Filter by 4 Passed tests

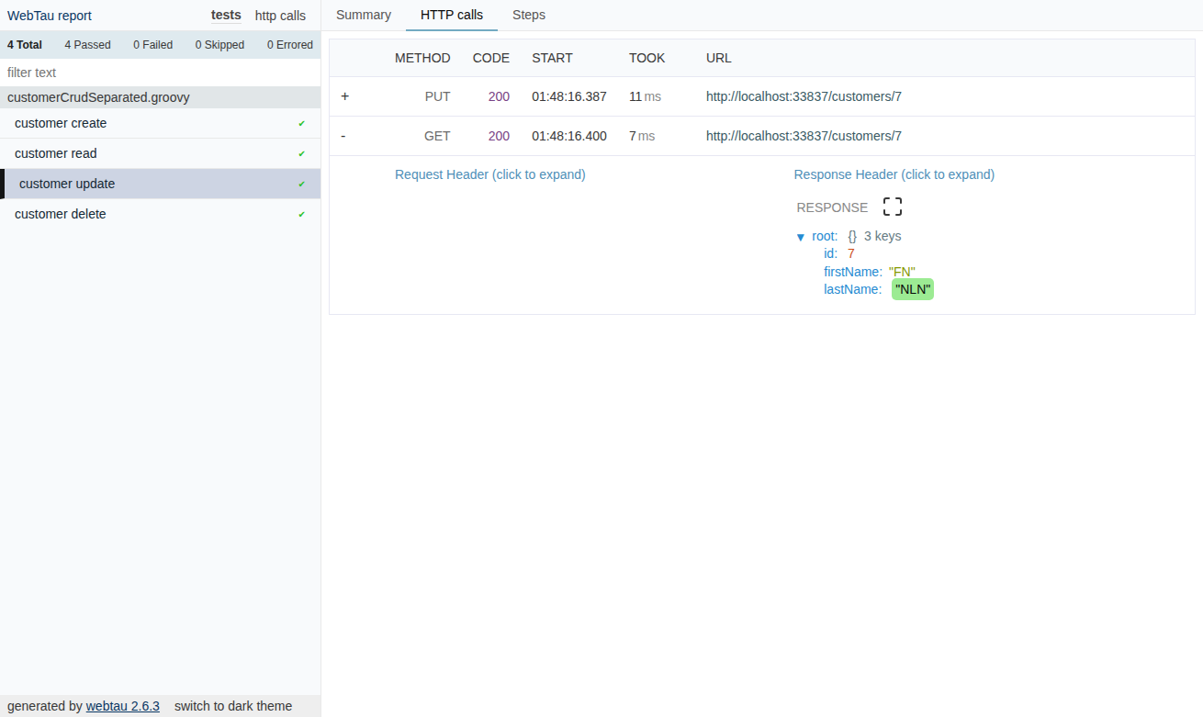click(x=88, y=44)
